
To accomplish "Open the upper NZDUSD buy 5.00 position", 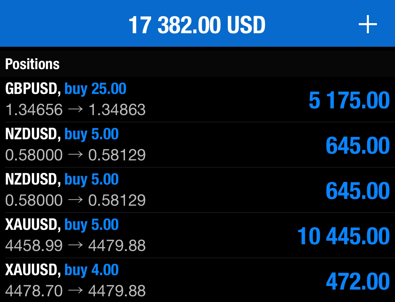I will click(197, 145).
